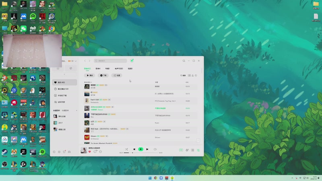Open the trial listening list sidebar item
Viewport: 322px width, 181px height.
click(x=64, y=102)
